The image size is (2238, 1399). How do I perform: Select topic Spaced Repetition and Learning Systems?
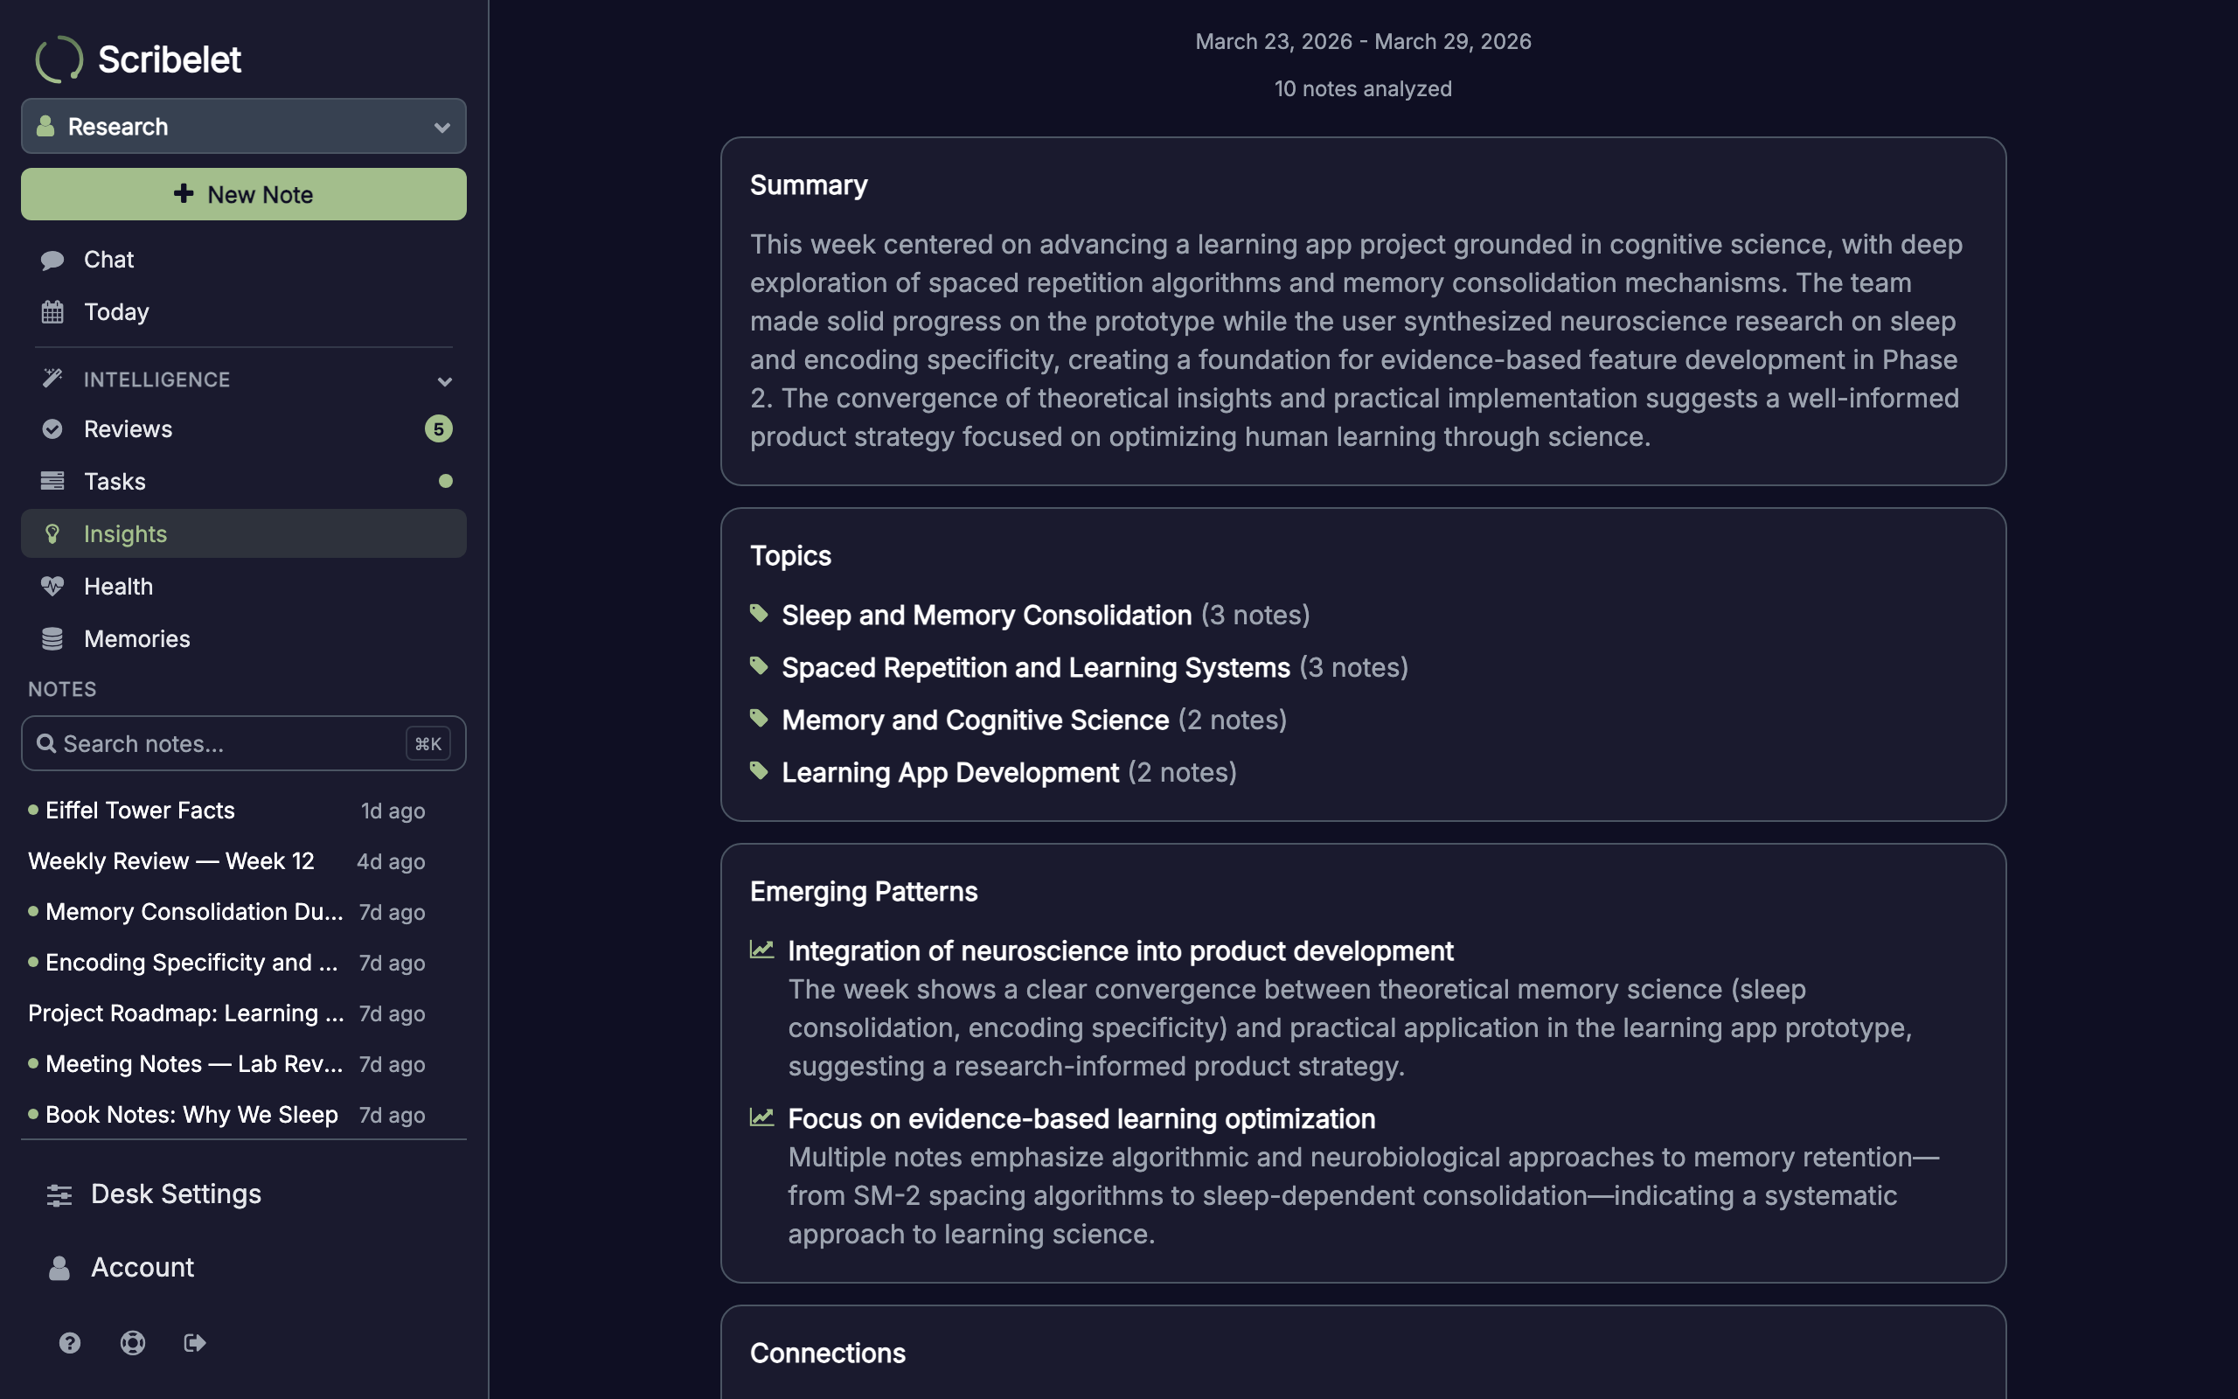coord(1036,668)
